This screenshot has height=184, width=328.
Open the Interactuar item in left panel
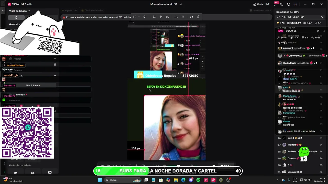coord(15,100)
